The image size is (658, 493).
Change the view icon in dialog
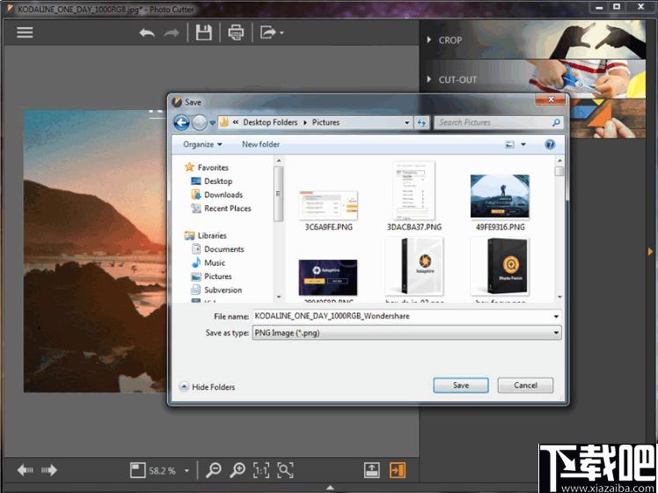(509, 144)
